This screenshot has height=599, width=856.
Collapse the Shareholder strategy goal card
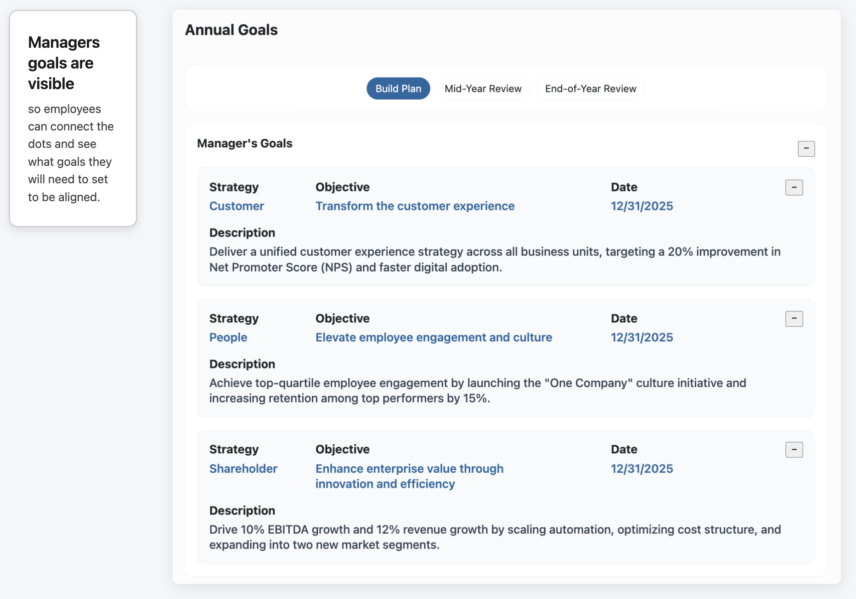click(794, 450)
